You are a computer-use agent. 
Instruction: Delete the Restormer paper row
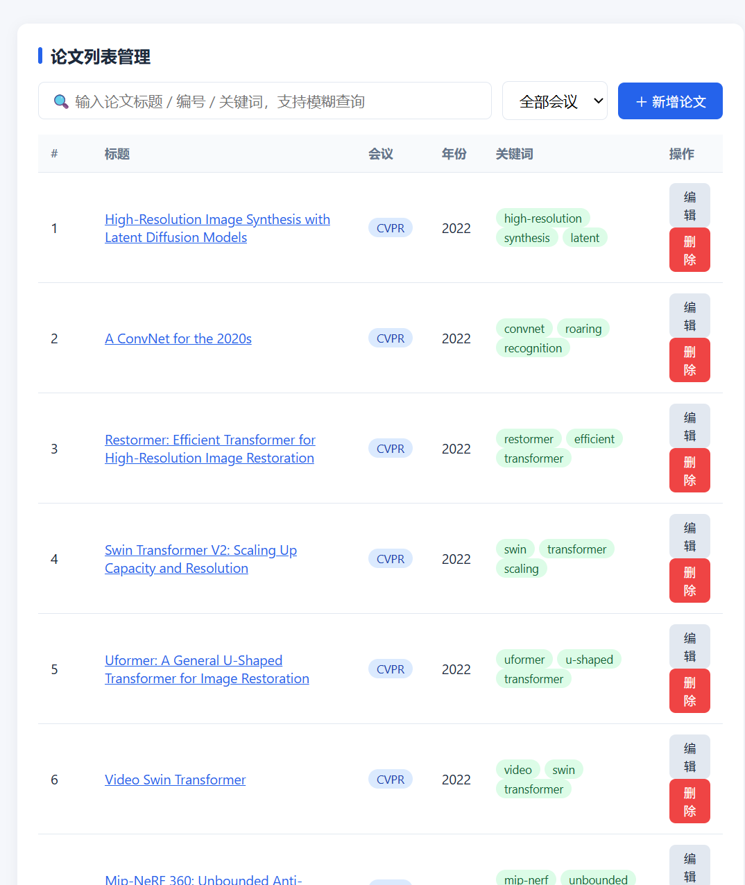(690, 470)
